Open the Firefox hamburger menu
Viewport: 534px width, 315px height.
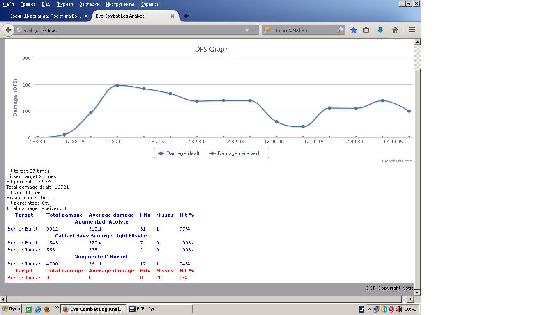click(412, 30)
